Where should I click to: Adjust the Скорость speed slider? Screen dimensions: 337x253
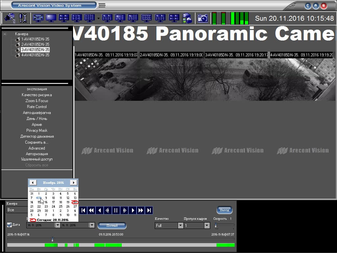point(216,225)
